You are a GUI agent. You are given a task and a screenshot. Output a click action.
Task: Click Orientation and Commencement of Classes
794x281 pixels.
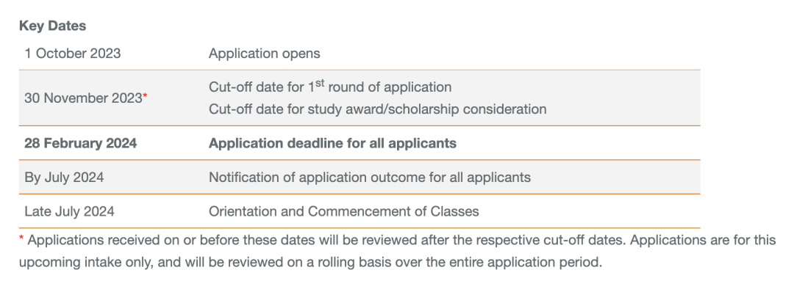point(344,211)
